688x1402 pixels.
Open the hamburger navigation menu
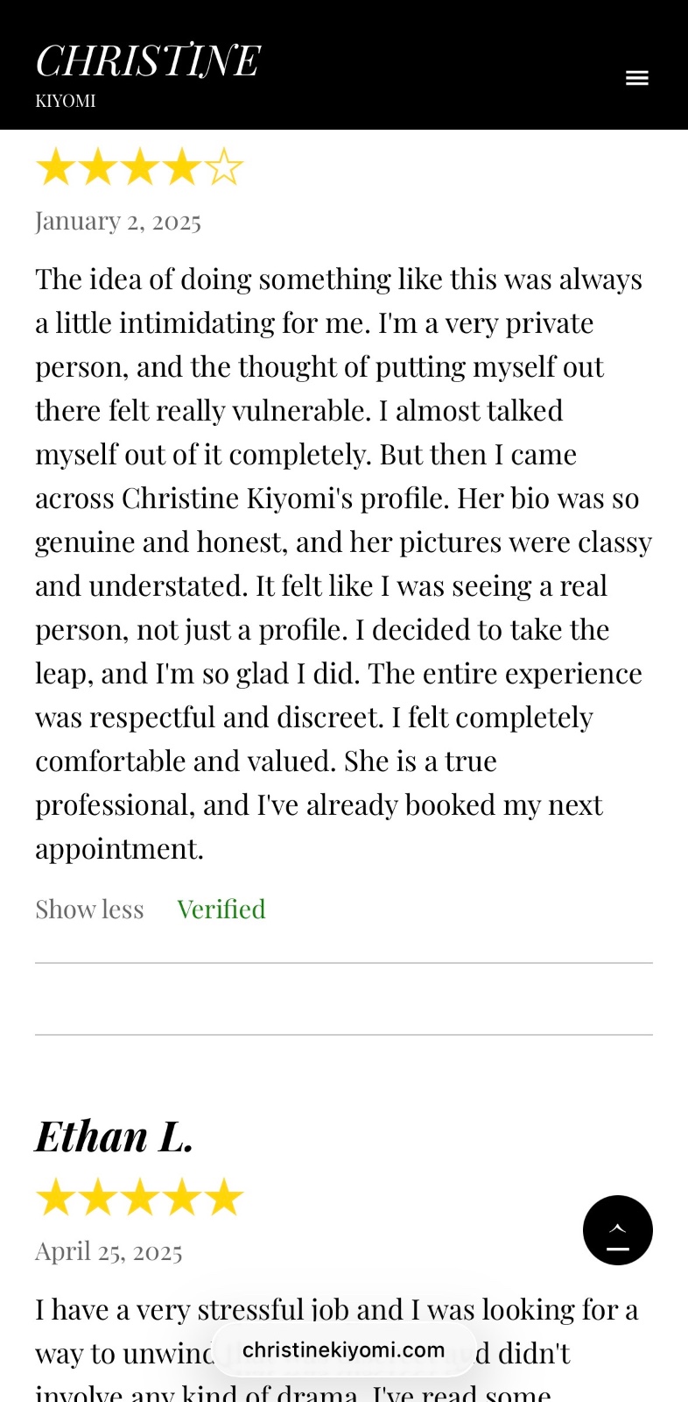coord(636,78)
